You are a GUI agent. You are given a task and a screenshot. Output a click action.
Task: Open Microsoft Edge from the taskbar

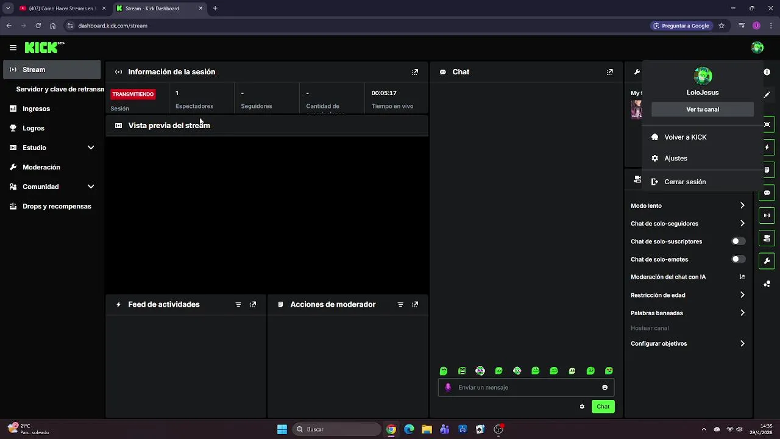tap(409, 429)
